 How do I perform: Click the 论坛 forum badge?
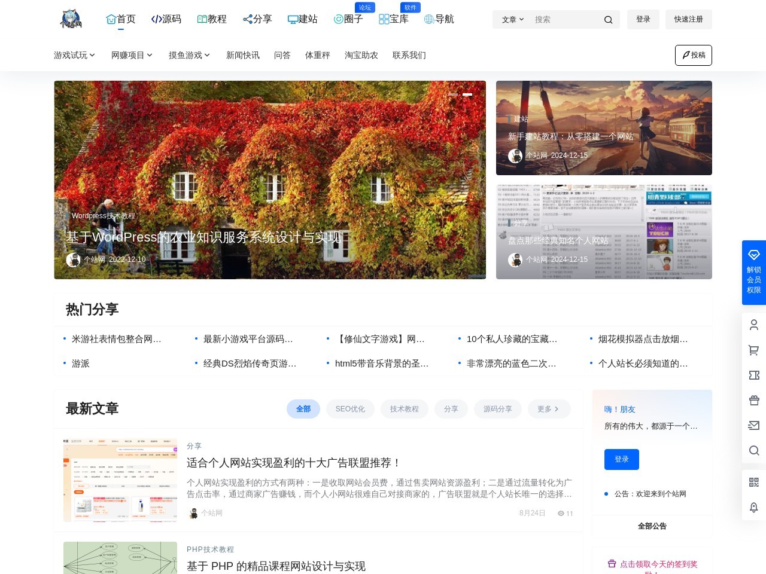pos(365,8)
